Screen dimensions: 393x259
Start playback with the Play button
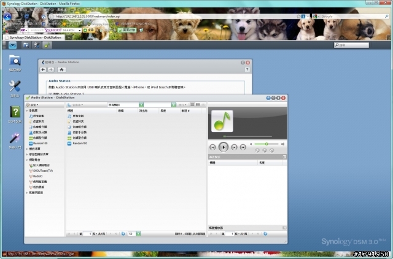click(224, 147)
